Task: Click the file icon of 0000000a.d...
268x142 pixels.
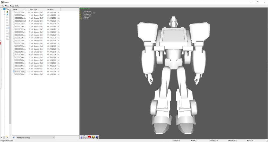Action: tap(14, 15)
